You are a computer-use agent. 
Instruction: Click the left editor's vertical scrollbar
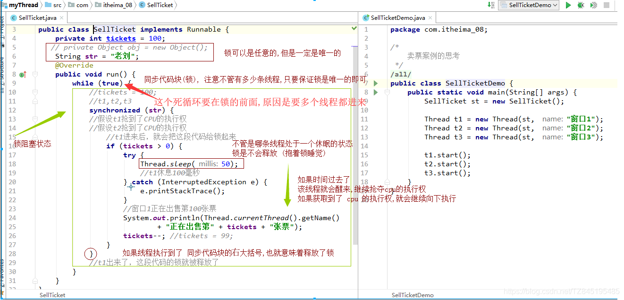pos(356,142)
